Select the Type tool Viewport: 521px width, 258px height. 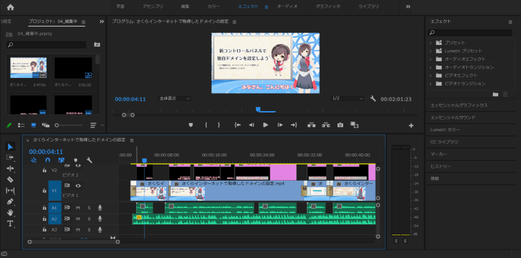pos(10,223)
